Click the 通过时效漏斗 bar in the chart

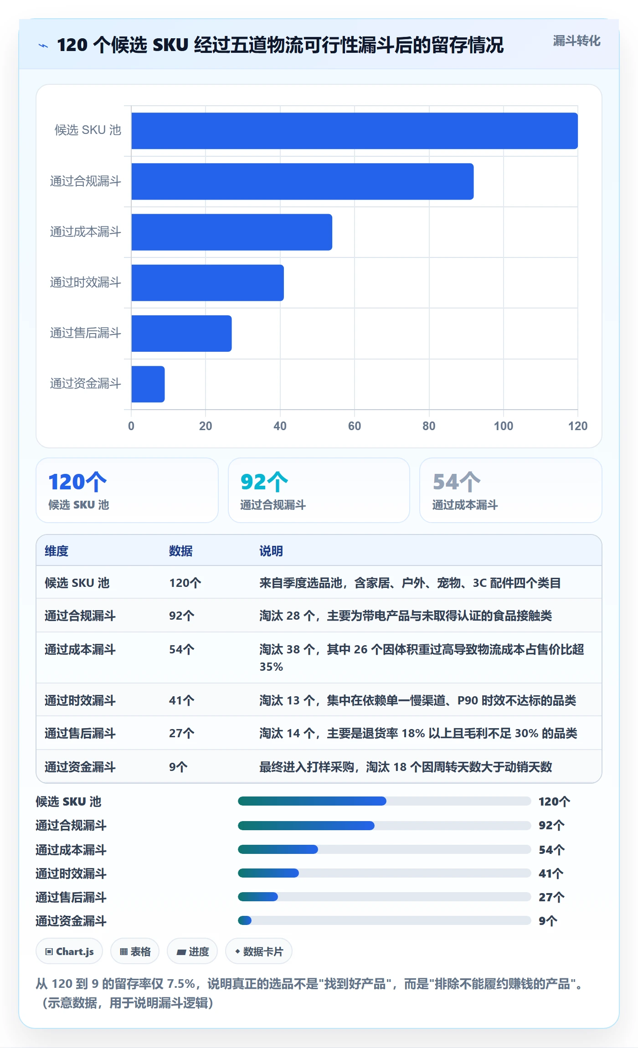pos(208,283)
